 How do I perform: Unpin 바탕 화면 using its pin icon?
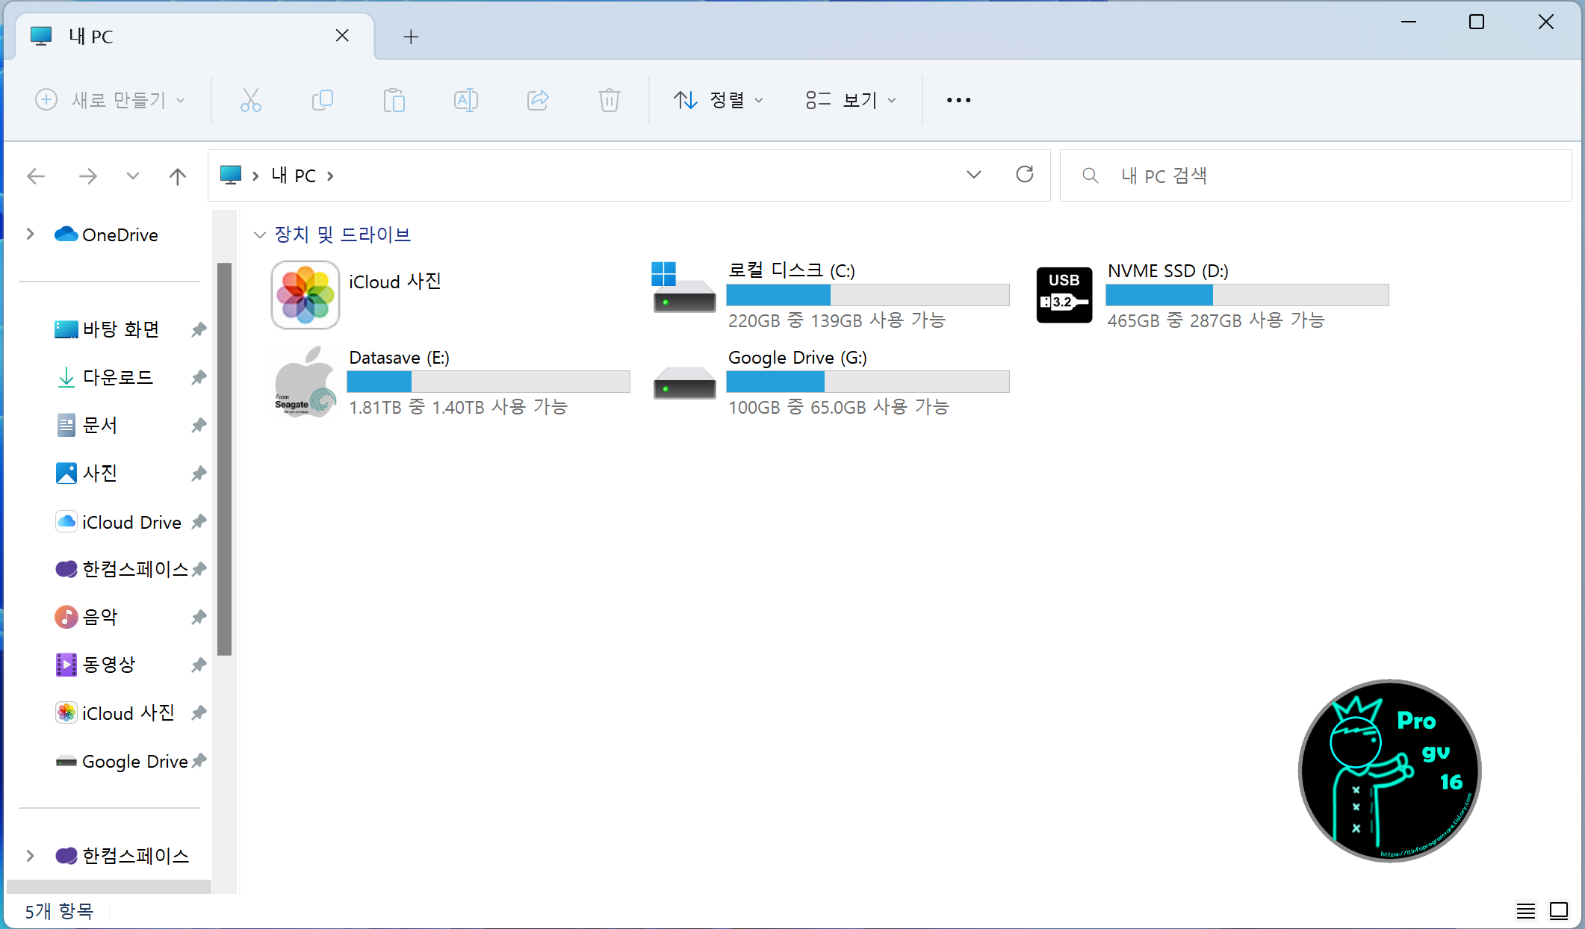(x=199, y=329)
